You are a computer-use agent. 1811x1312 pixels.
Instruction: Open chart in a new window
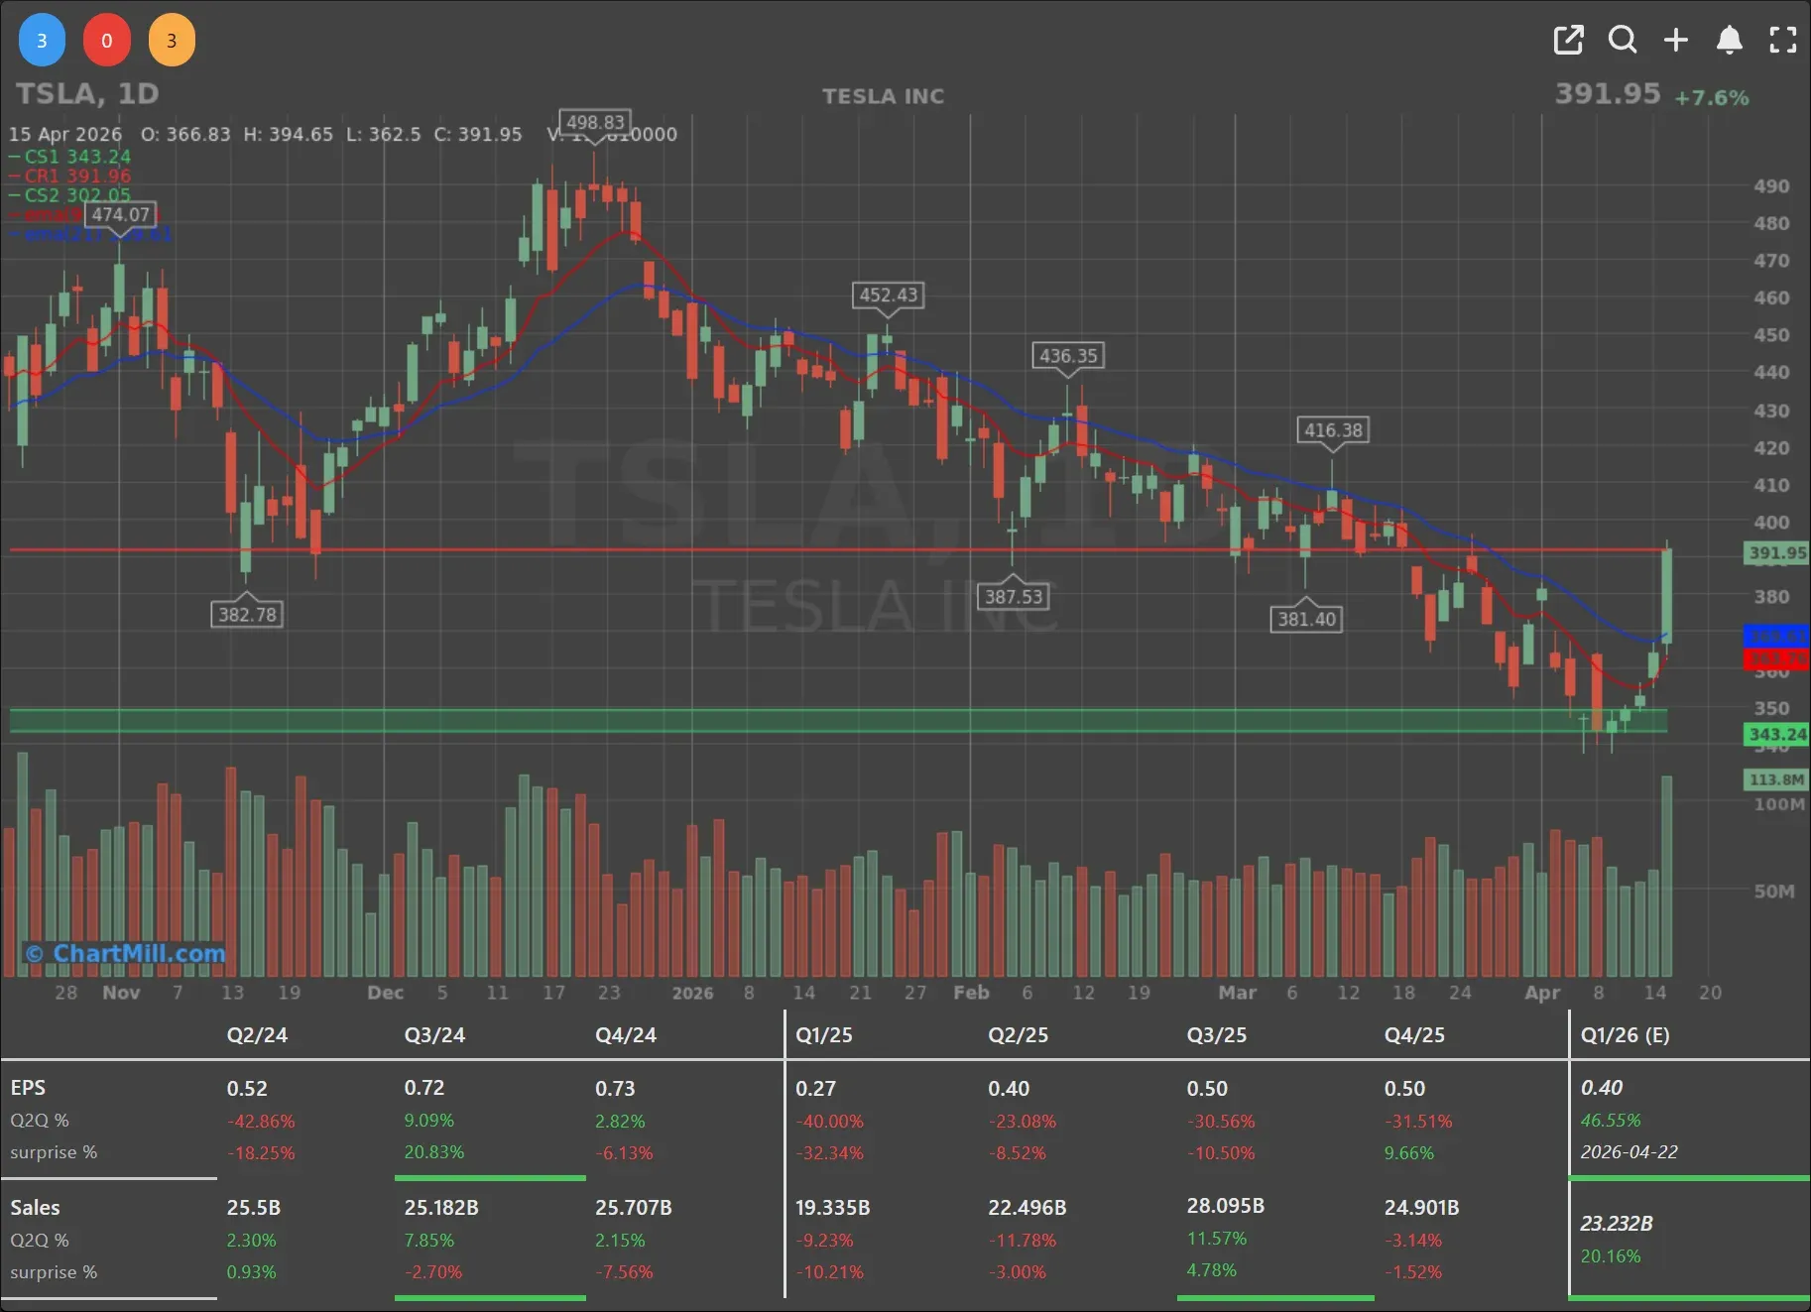pos(1568,40)
